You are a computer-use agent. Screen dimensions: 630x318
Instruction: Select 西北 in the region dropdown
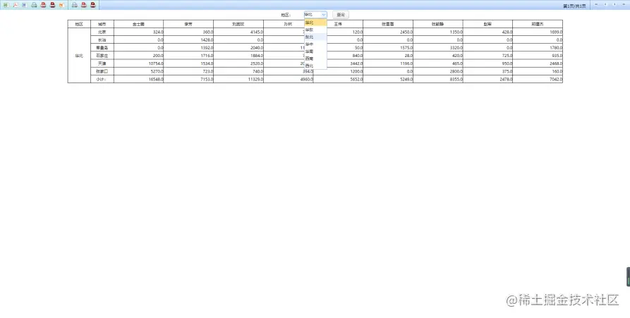pyautogui.click(x=315, y=66)
